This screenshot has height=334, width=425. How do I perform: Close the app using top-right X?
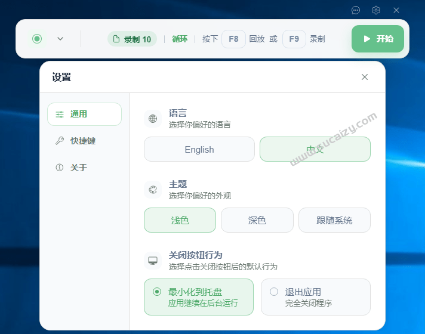click(x=396, y=10)
